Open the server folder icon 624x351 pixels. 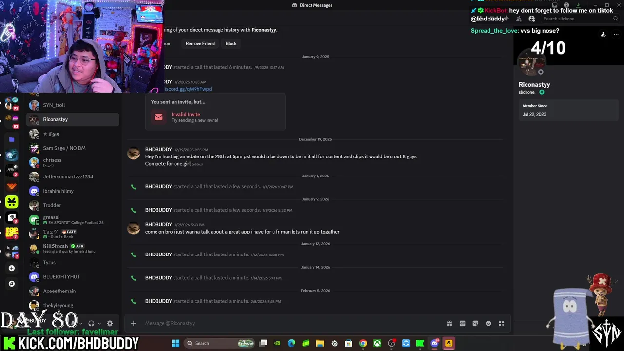(x=12, y=139)
